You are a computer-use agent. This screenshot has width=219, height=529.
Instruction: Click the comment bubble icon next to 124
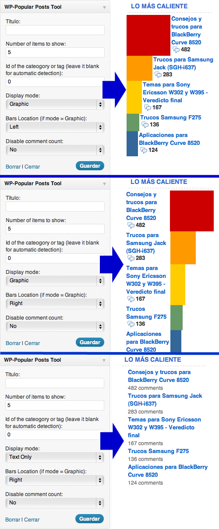[x=144, y=150]
